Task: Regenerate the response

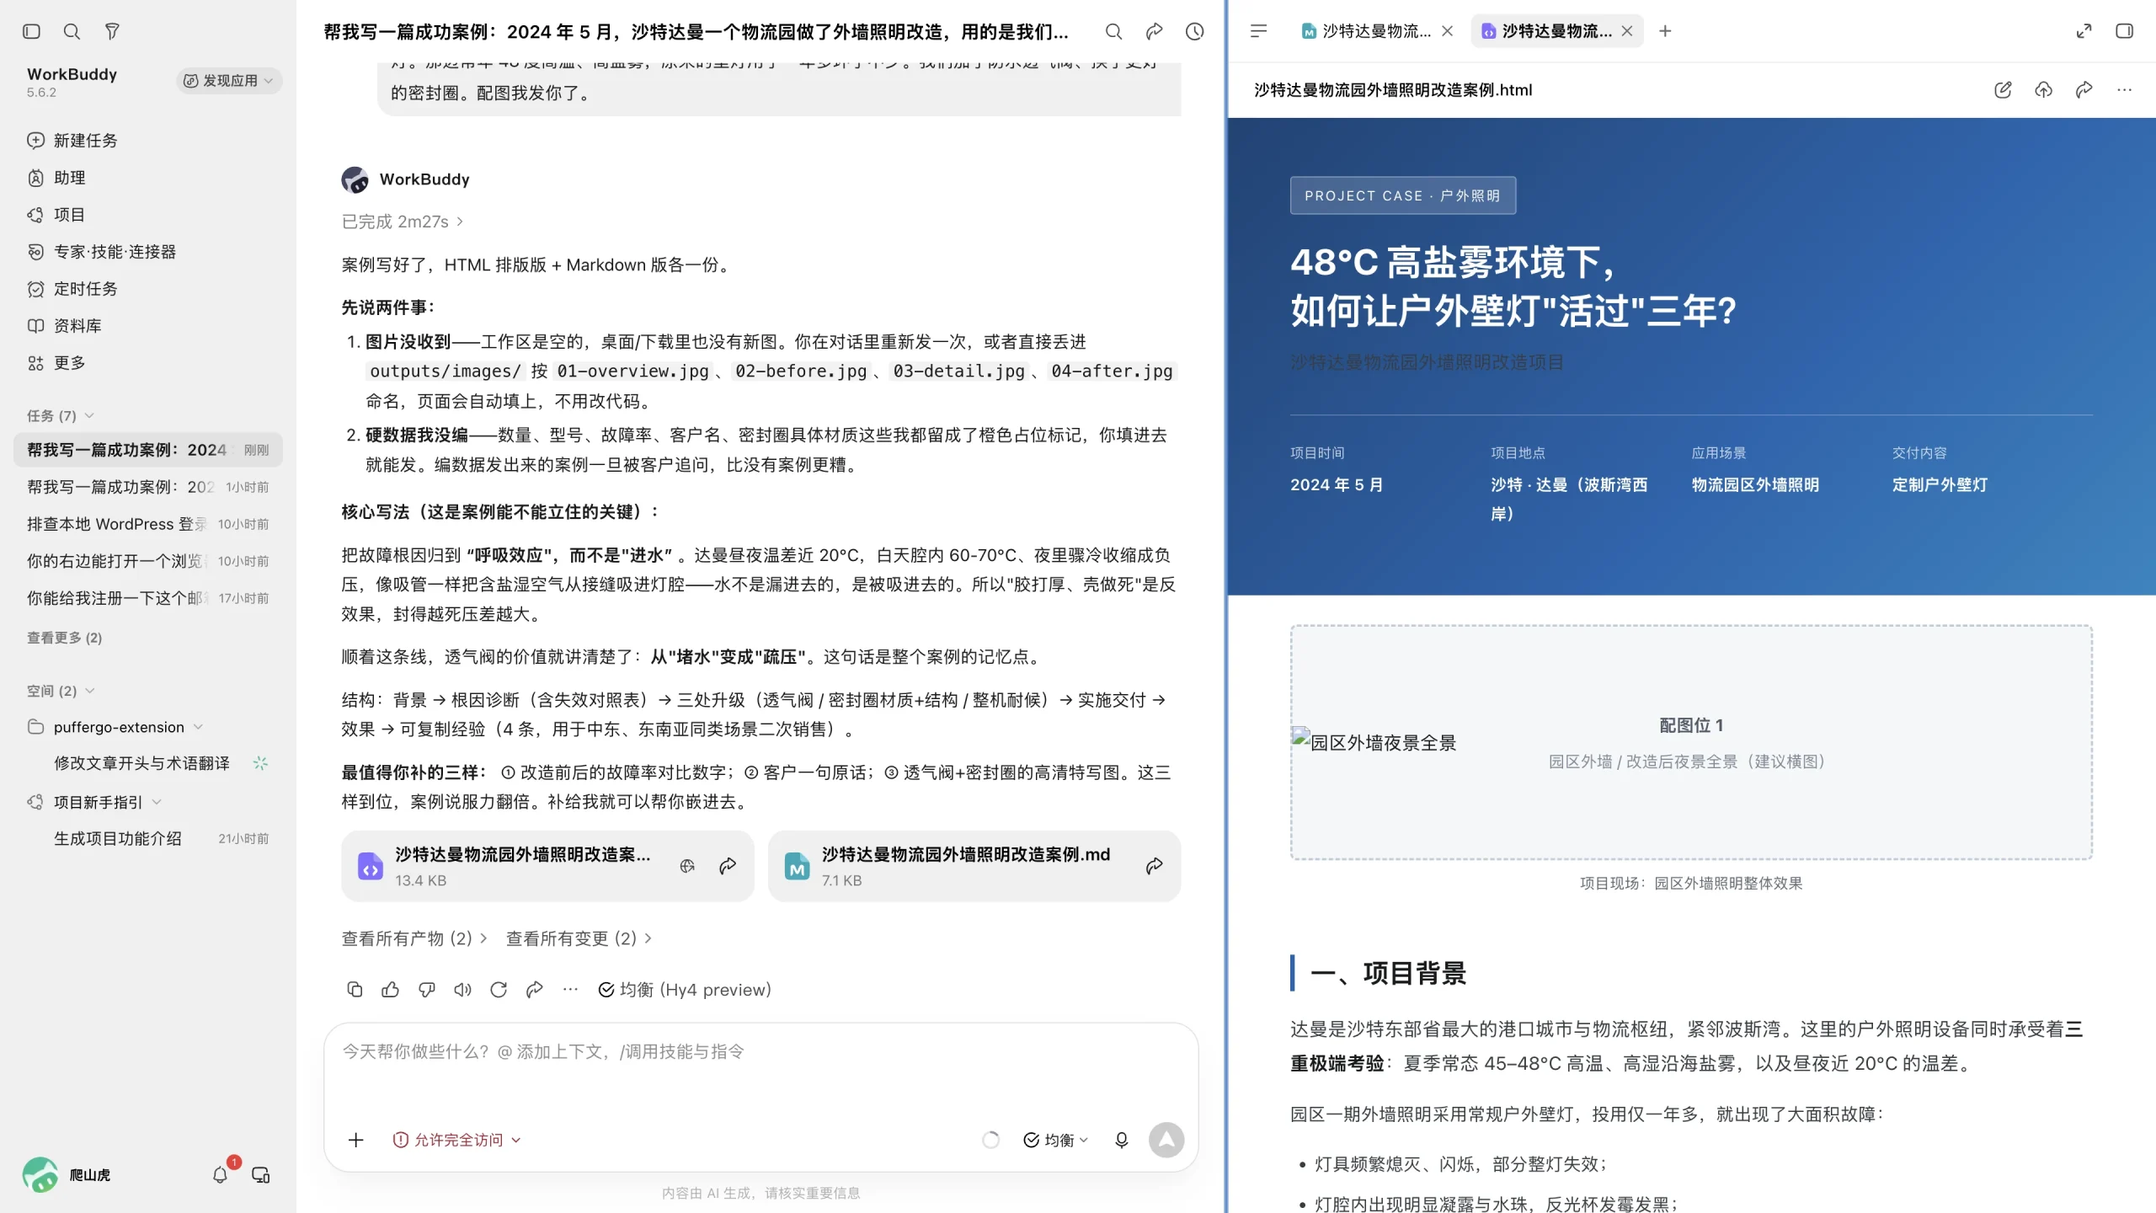Action: (499, 989)
